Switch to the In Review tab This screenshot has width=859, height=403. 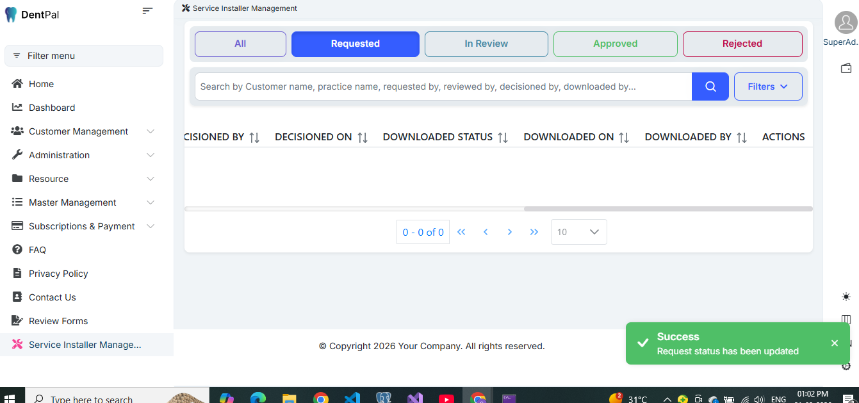[x=486, y=44]
